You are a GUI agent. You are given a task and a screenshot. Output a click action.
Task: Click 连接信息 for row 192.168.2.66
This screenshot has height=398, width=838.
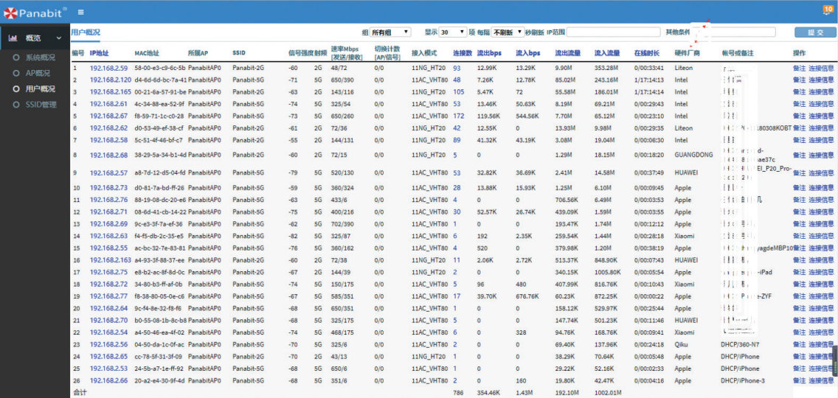tap(821, 380)
